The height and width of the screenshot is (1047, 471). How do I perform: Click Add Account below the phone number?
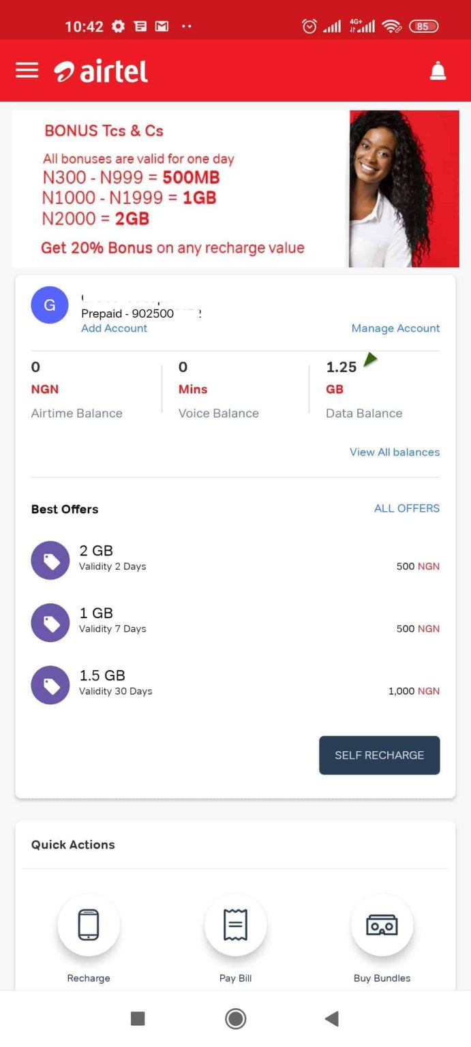point(114,328)
